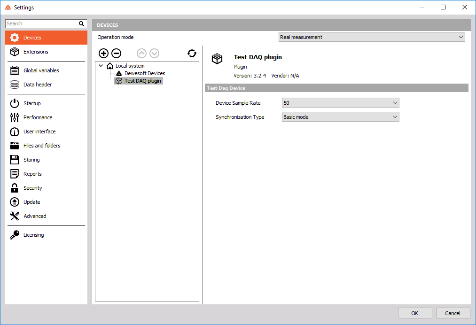Go to the Performance settings
476x325 pixels.
(x=46, y=117)
